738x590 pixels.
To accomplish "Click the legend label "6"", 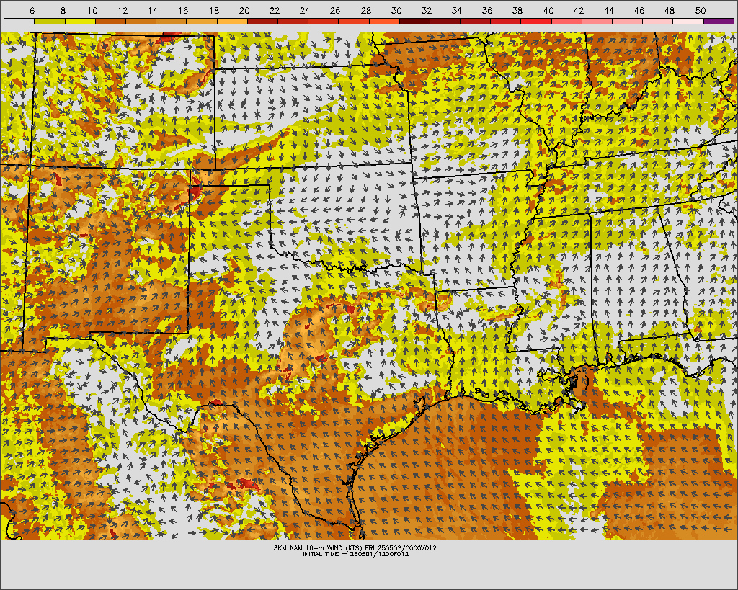I will point(32,10).
